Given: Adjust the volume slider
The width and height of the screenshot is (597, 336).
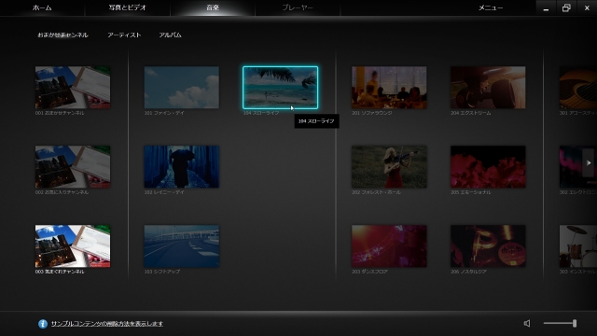Looking at the screenshot, I should (x=560, y=324).
